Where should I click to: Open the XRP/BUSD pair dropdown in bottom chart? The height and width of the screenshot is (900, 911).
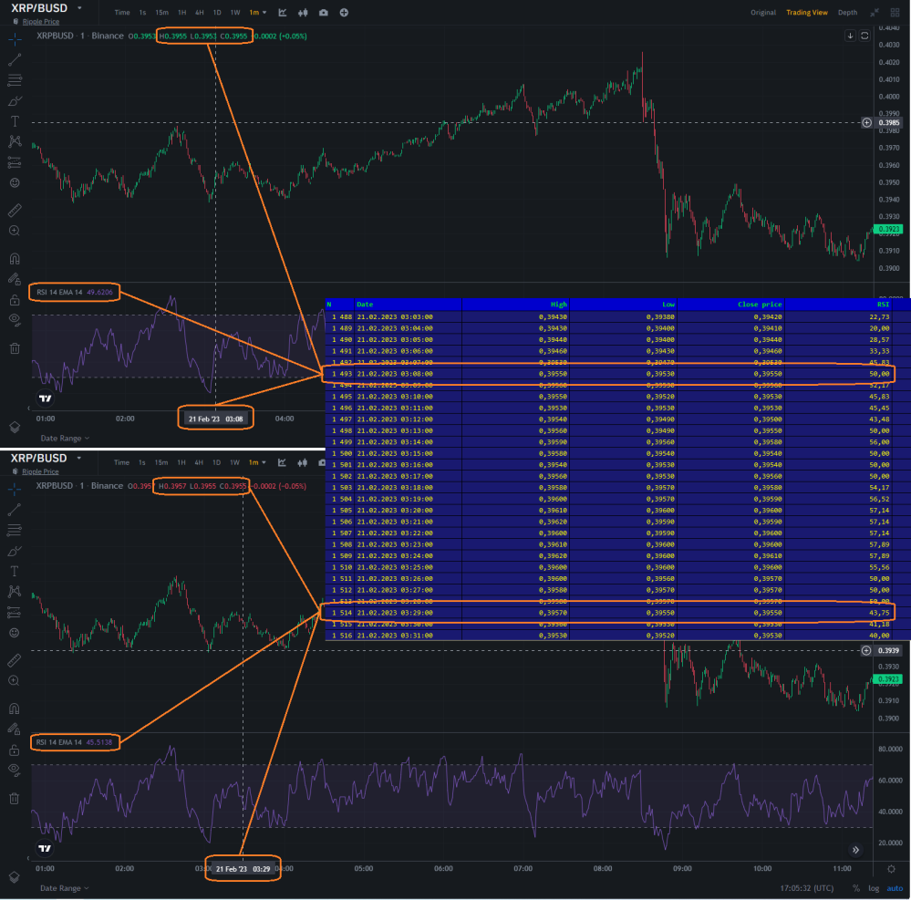coord(78,458)
